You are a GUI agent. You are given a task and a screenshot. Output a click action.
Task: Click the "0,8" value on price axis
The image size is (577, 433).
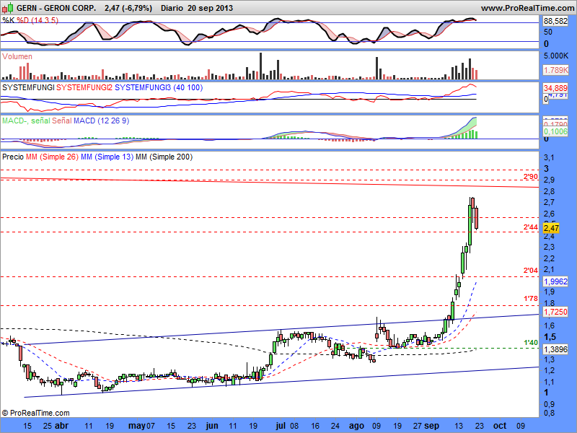[549, 413]
